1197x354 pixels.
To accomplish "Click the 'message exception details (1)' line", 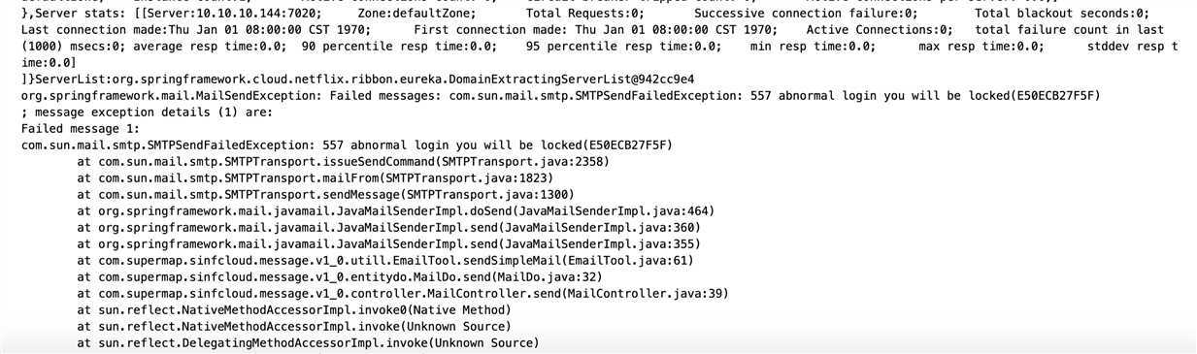I will 151,113.
